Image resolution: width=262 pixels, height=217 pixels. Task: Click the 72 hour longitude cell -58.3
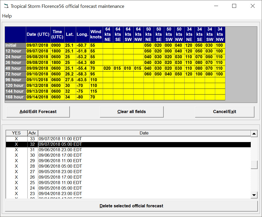[82, 74]
